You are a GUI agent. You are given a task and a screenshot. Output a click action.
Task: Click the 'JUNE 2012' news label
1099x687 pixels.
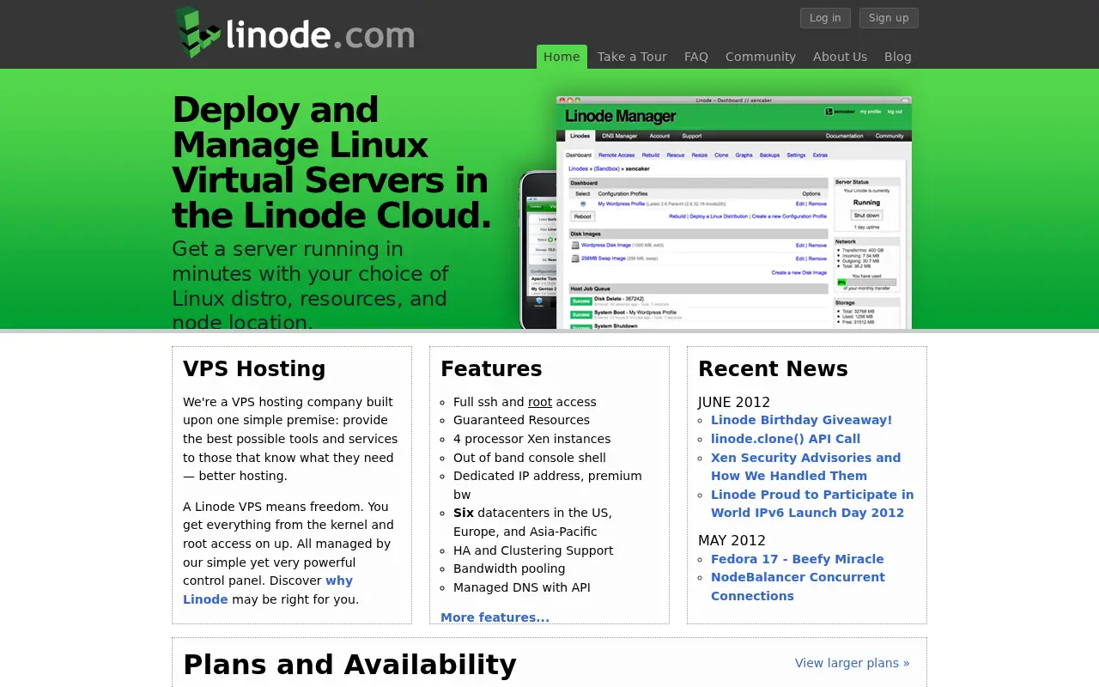pyautogui.click(x=734, y=402)
